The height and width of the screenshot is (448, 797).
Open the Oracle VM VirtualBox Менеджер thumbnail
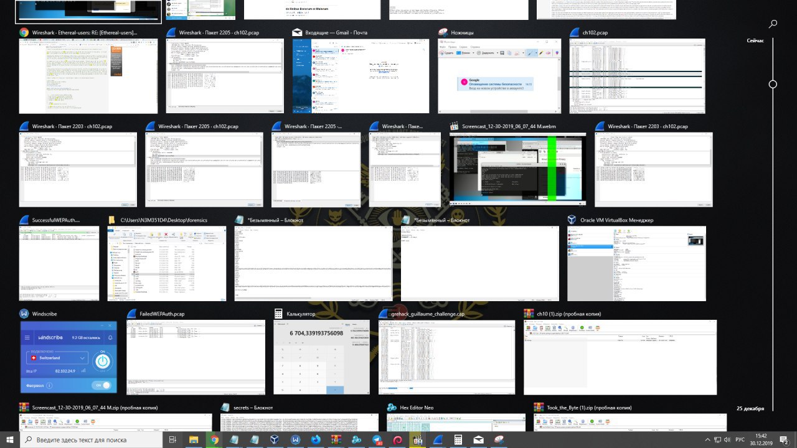pyautogui.click(x=637, y=263)
